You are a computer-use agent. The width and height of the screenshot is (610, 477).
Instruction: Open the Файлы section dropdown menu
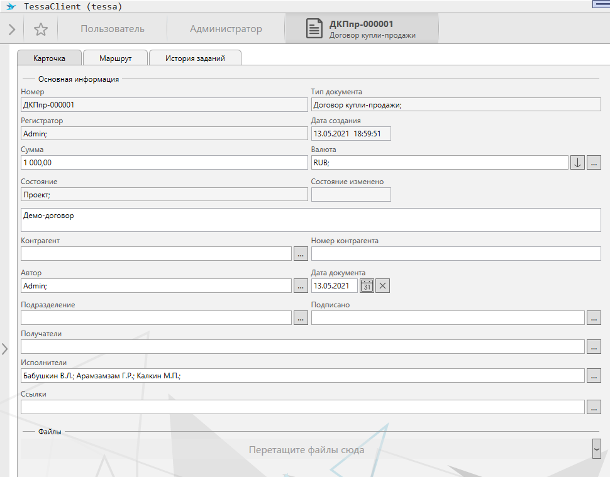596,449
